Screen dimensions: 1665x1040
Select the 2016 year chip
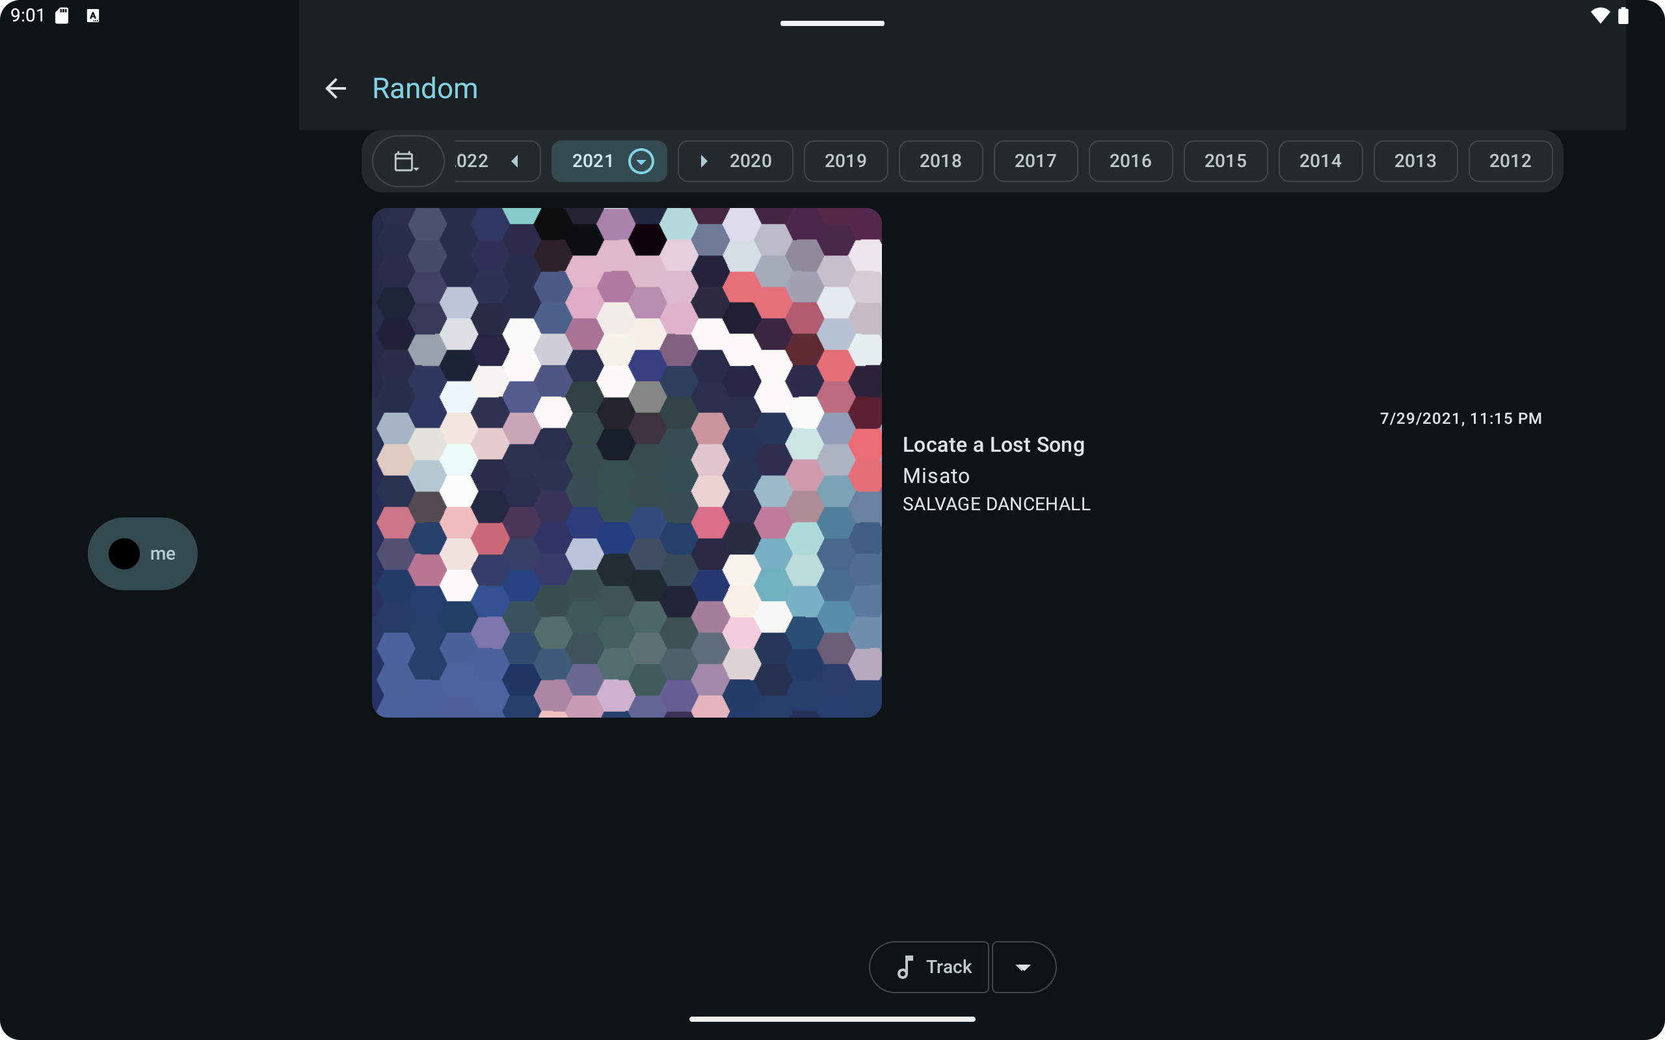tap(1130, 161)
